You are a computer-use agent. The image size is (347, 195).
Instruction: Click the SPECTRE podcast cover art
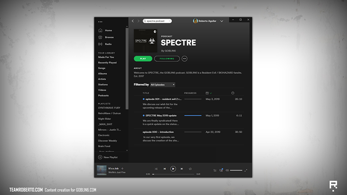[145, 41]
